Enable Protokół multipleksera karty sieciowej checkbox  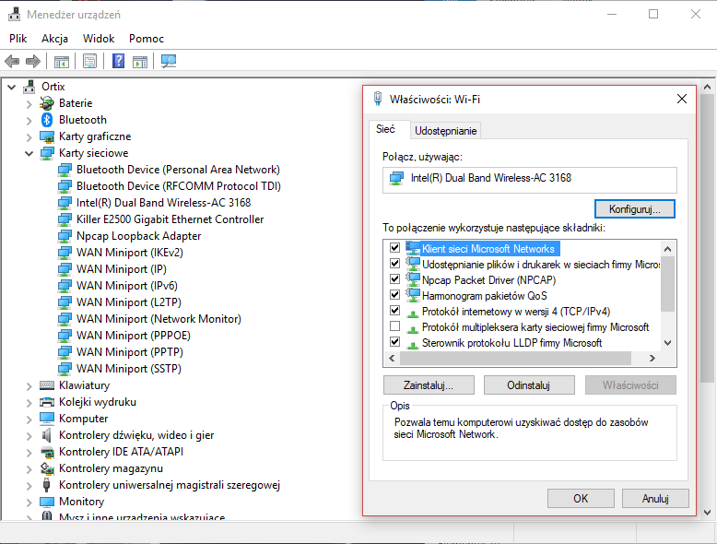[x=394, y=326]
